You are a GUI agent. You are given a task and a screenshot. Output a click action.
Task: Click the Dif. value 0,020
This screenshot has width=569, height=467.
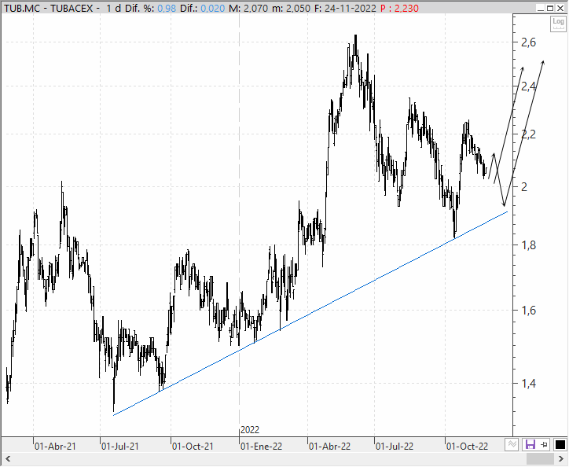(213, 8)
